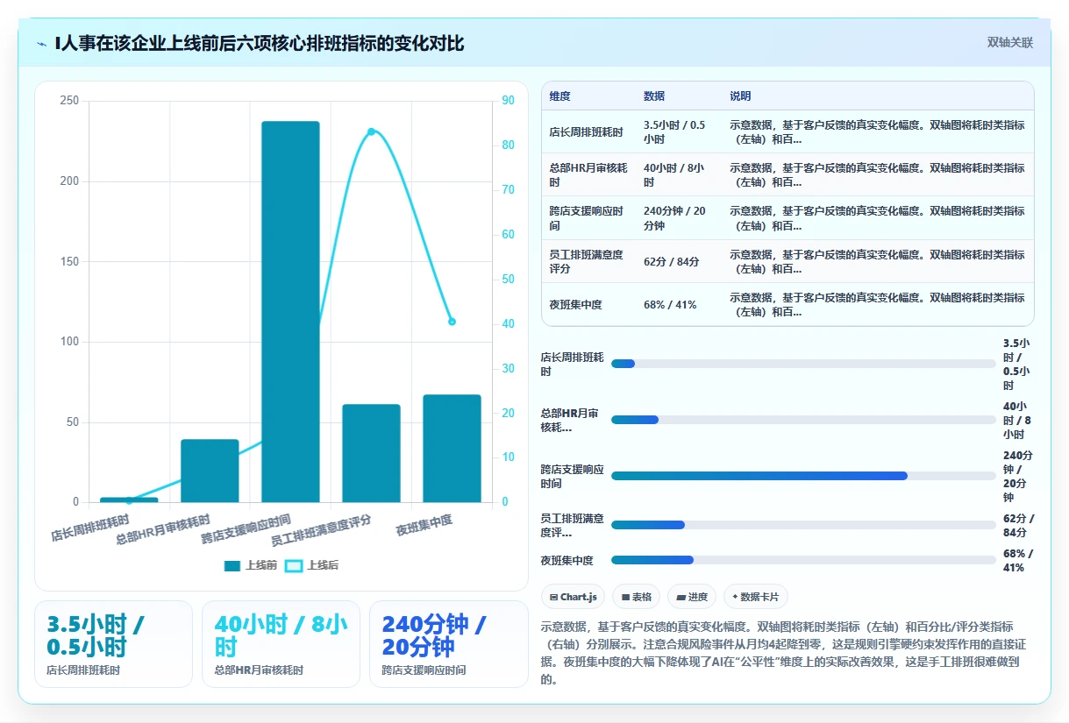Toggle the 上线后 legend item

(312, 565)
